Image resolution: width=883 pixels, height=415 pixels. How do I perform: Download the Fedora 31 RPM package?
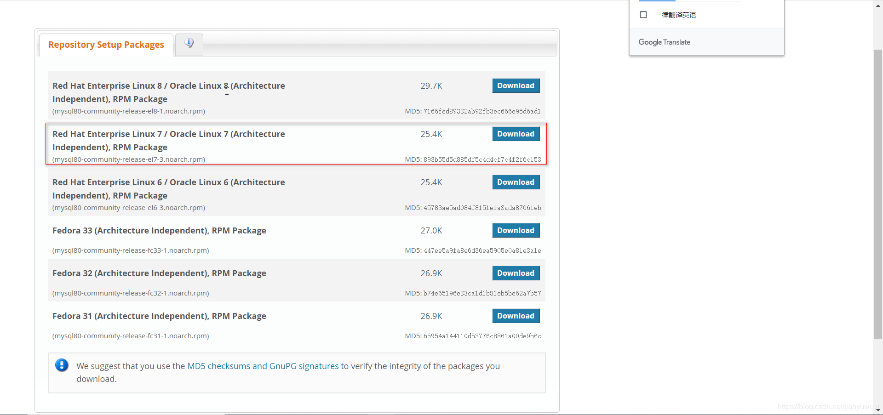516,316
